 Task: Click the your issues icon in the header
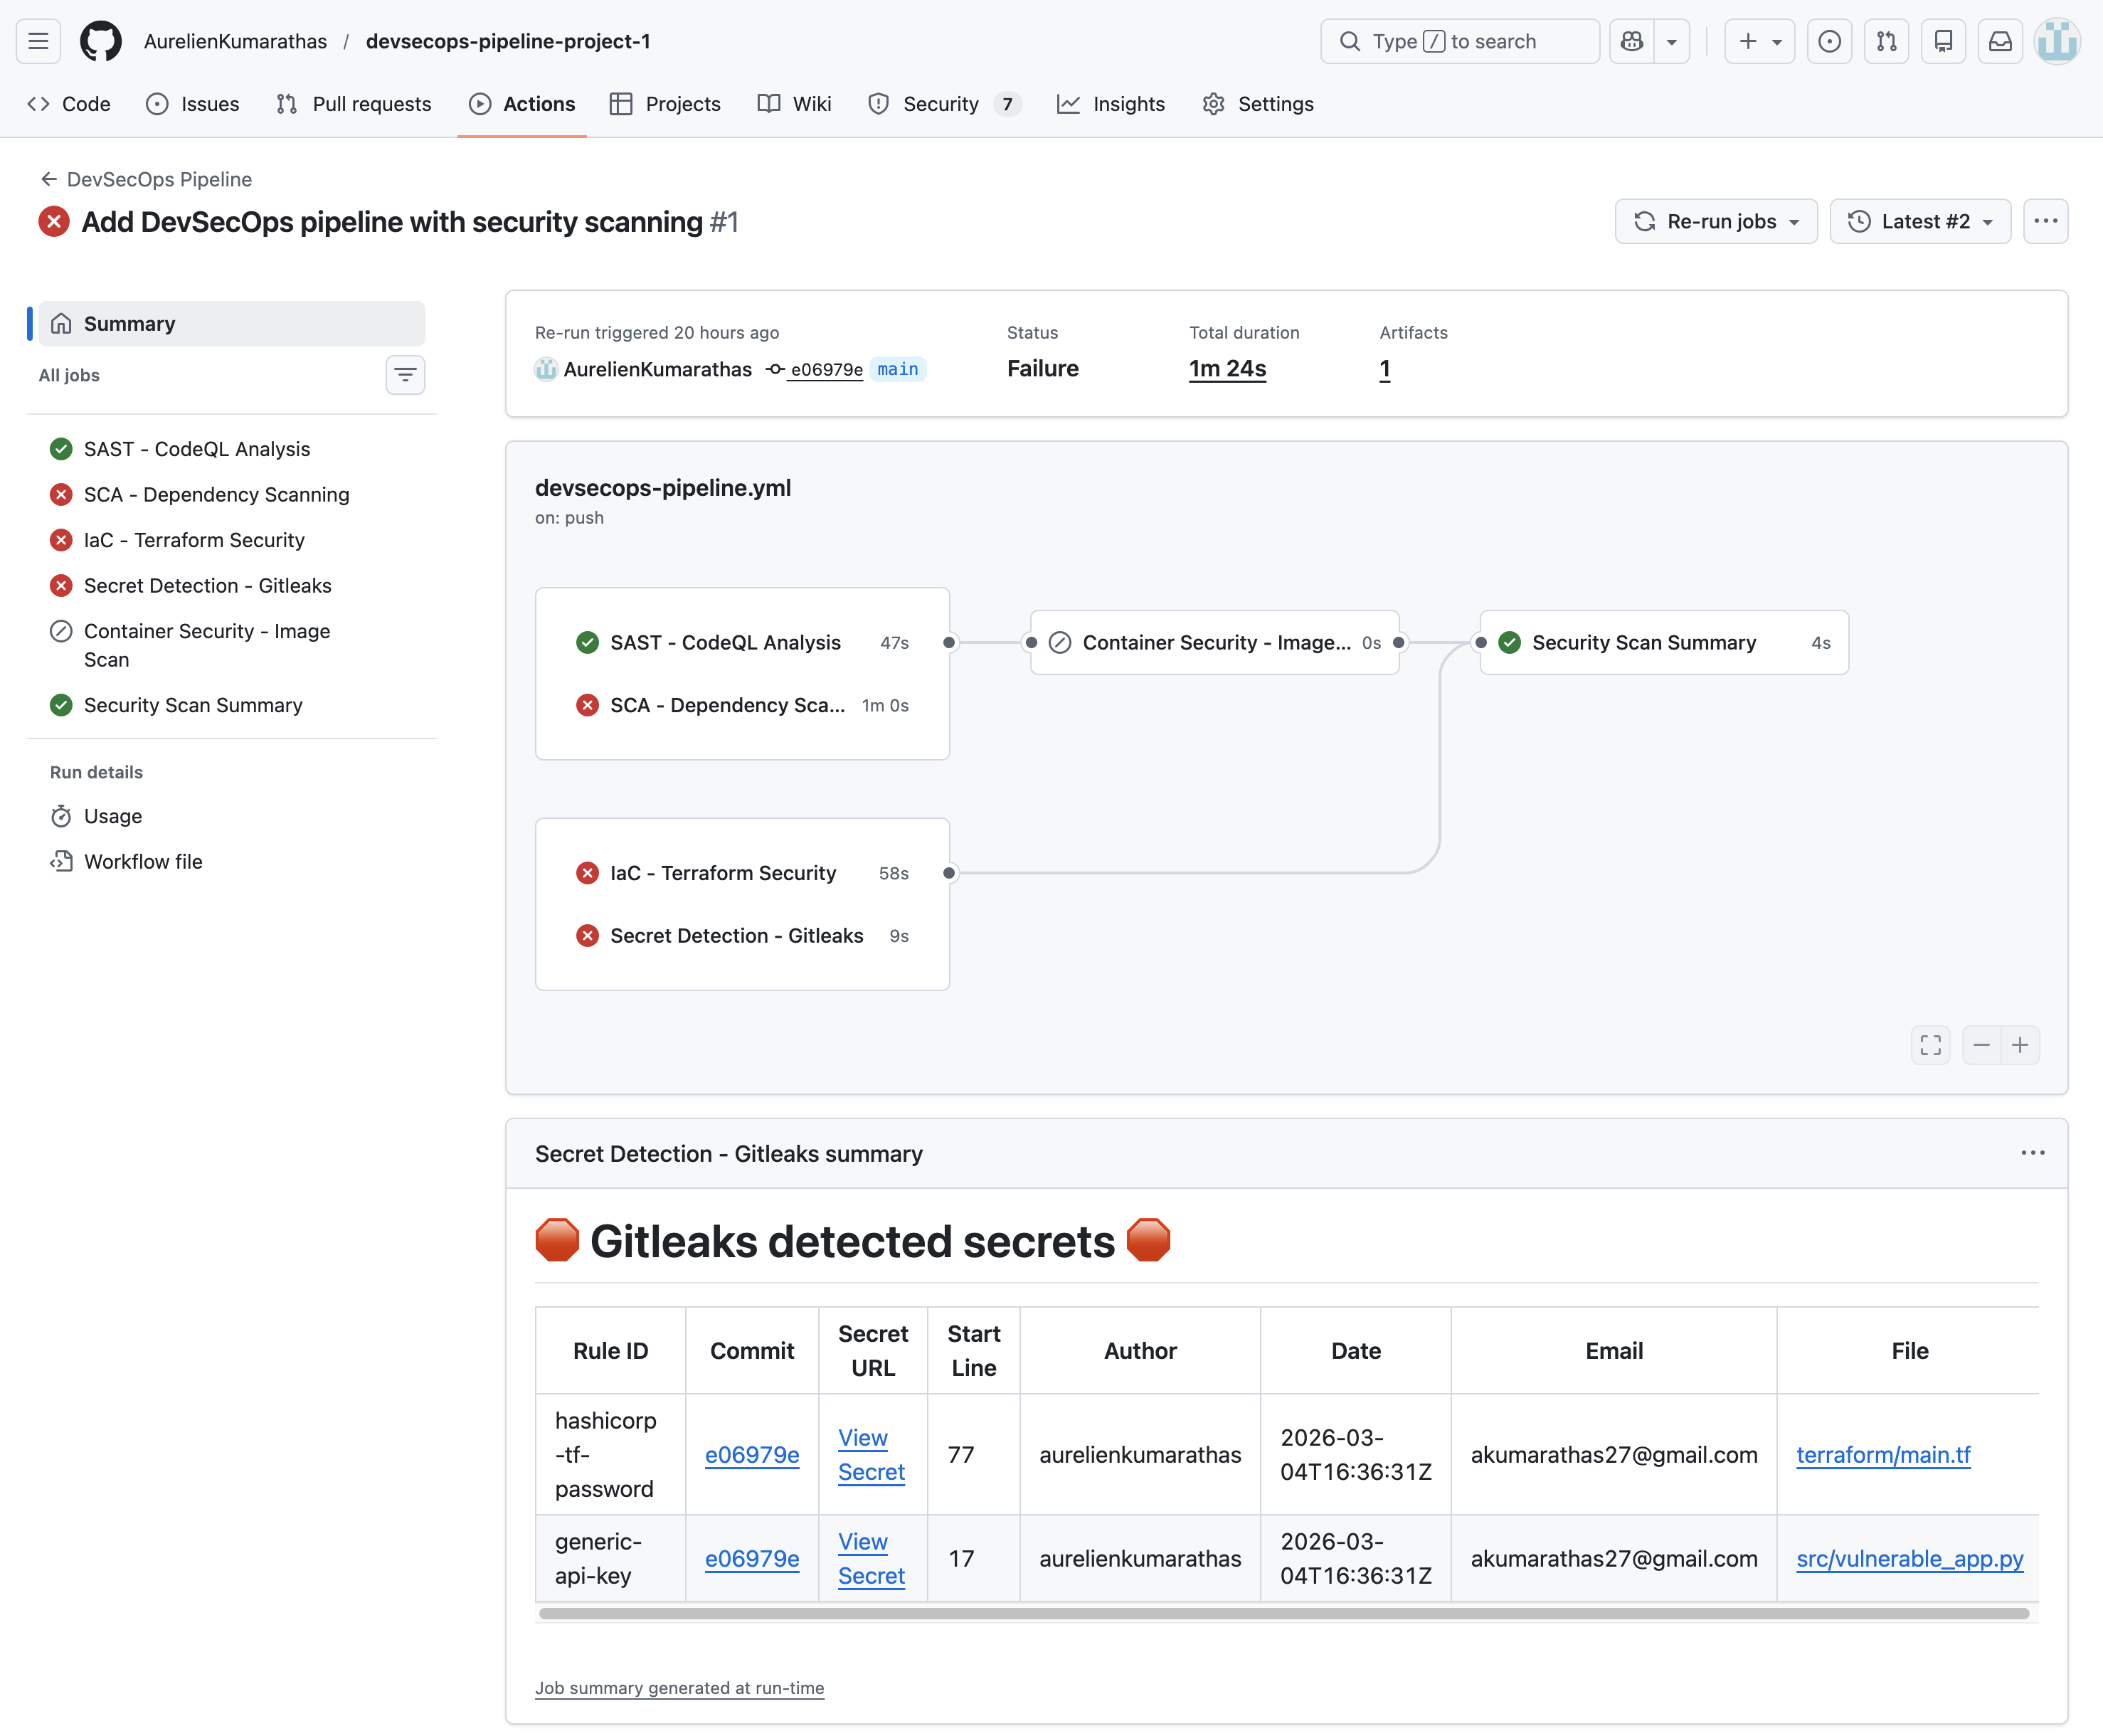click(1829, 41)
